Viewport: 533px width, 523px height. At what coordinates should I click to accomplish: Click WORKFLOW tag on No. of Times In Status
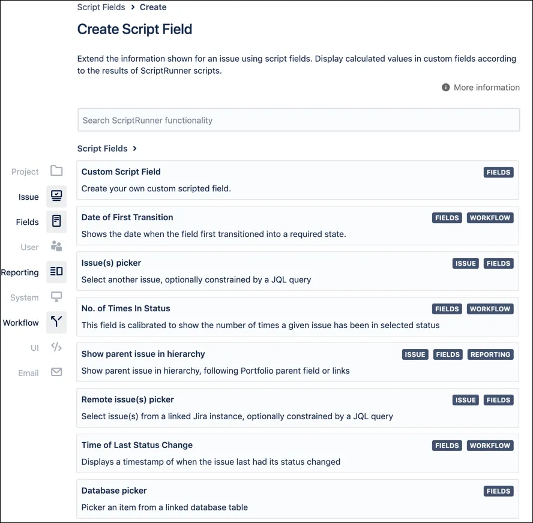490,309
